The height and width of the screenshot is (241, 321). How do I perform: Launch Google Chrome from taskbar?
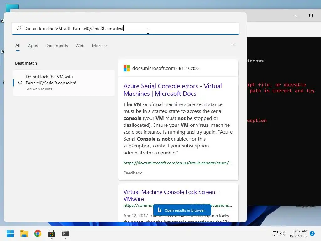coord(38,233)
